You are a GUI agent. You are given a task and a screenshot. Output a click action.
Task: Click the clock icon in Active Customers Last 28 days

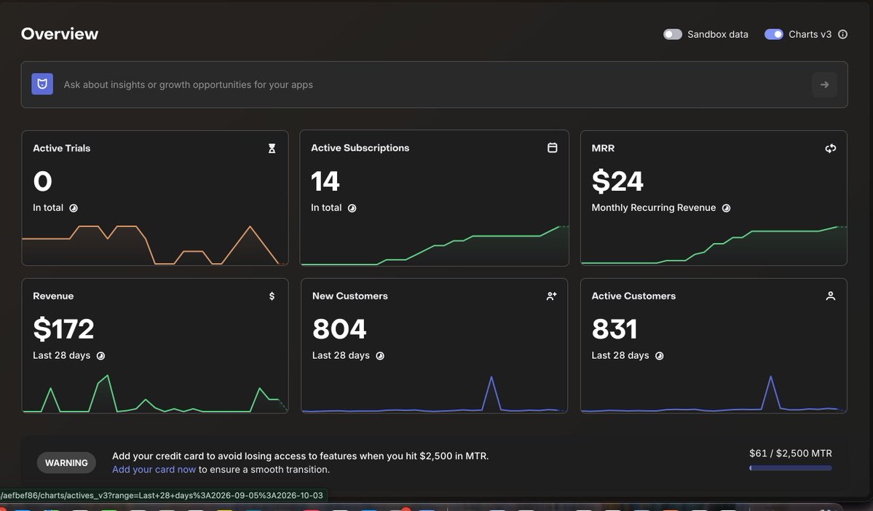[659, 356]
